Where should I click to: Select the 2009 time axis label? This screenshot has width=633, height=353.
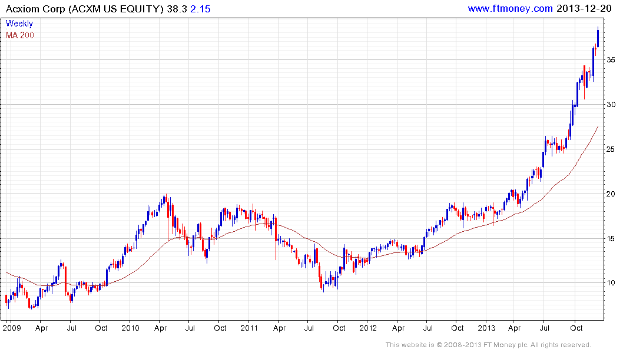pyautogui.click(x=11, y=328)
